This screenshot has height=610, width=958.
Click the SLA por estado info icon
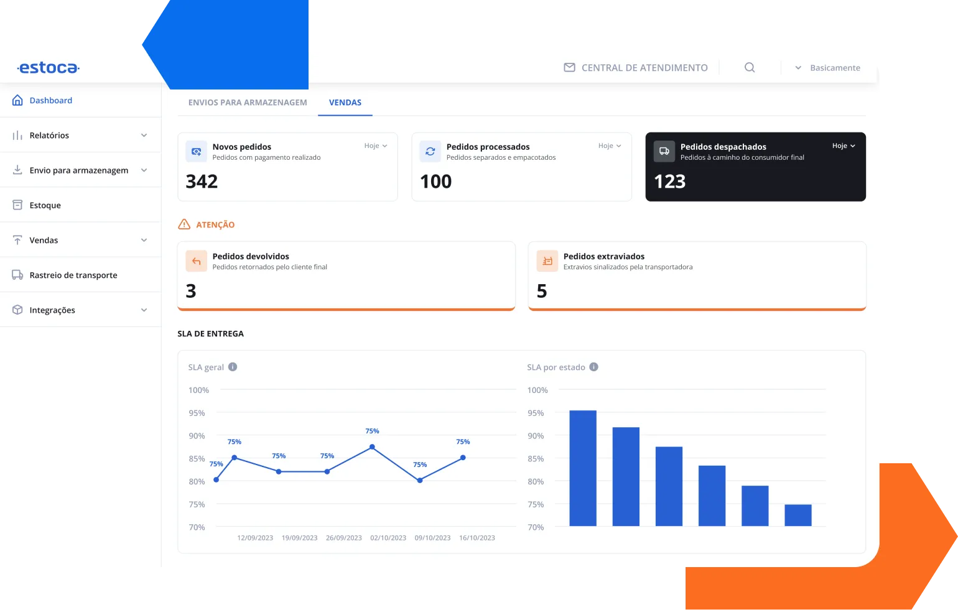[594, 367]
